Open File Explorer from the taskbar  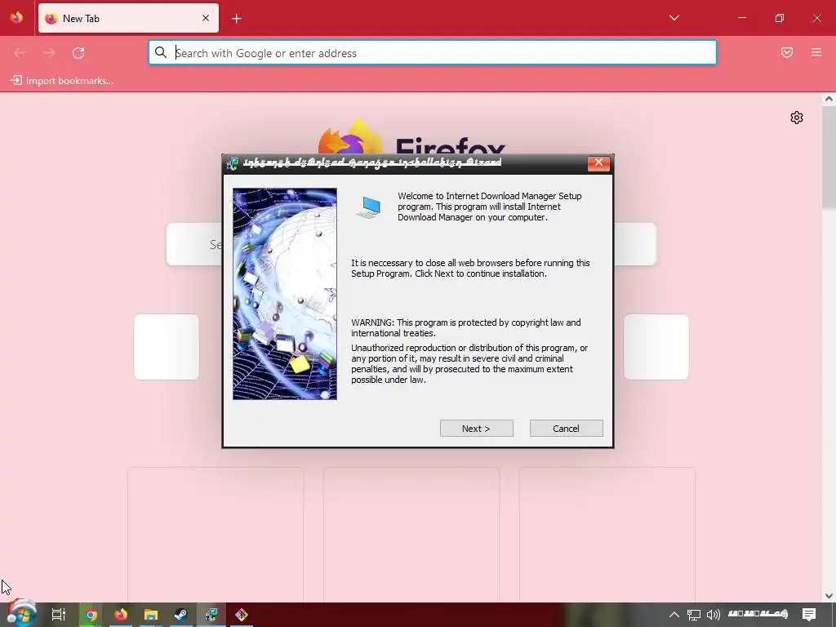(x=151, y=615)
